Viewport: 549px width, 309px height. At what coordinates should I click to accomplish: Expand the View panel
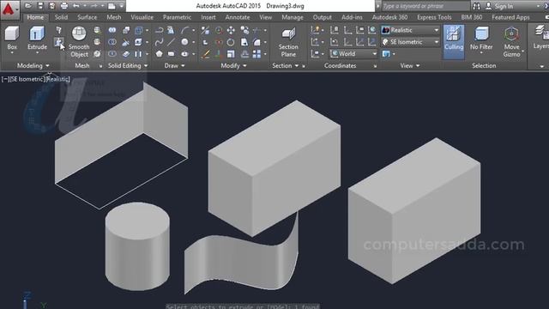(410, 65)
